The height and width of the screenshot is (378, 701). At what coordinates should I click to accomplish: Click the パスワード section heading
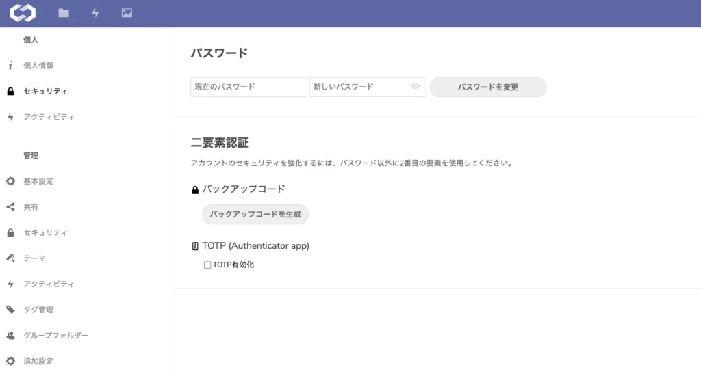[219, 53]
